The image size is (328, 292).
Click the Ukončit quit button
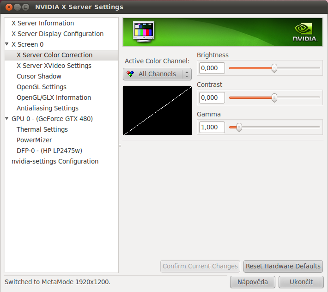point(301,282)
